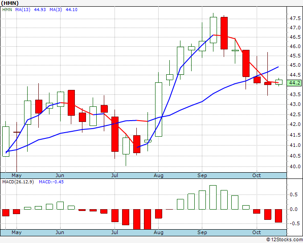Image resolution: width=303 pixels, height=243 pixels.
Task: Select the HMN ticker legend label
Action: pos(7,10)
